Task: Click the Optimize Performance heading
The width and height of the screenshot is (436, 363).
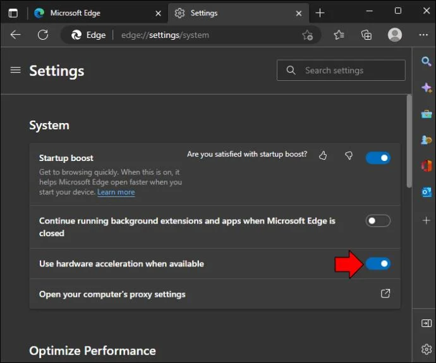Action: coord(92,350)
